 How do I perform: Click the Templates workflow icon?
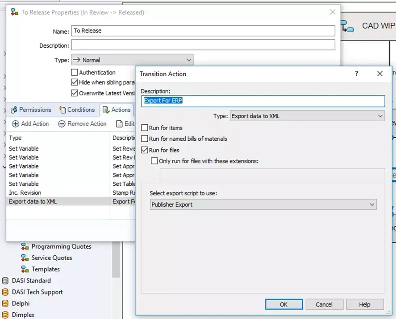click(x=25, y=270)
